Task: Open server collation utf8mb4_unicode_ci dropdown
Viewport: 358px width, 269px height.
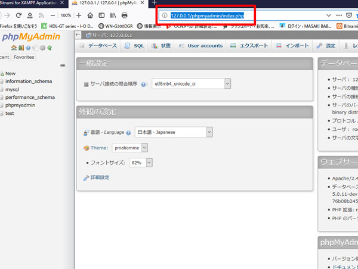Action: (x=192, y=84)
